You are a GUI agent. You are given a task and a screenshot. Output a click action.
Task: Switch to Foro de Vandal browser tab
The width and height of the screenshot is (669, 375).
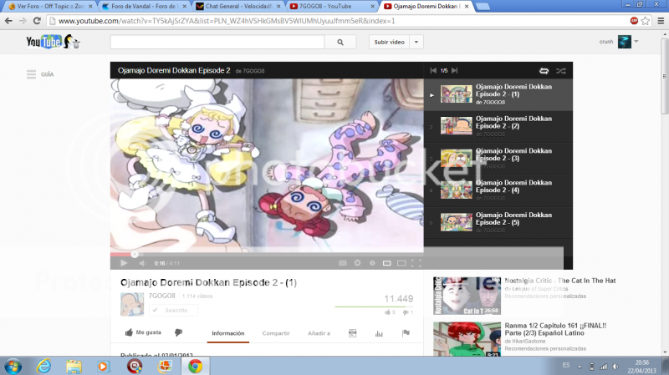144,7
